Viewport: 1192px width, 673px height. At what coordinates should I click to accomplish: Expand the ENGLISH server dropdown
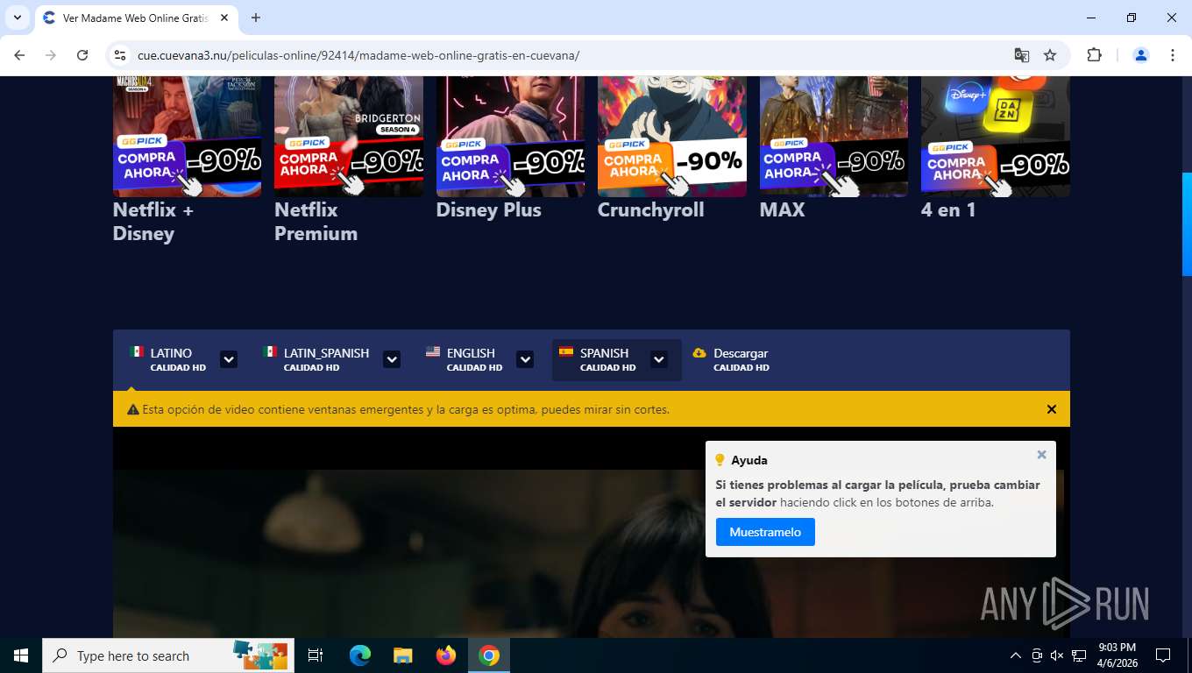525,359
